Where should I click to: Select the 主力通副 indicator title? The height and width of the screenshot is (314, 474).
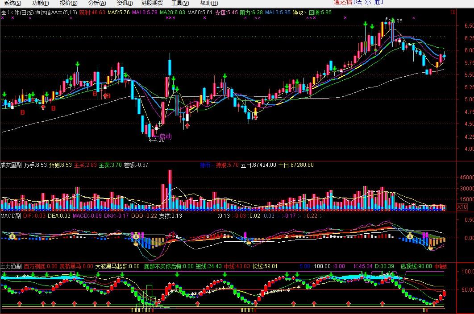(x=11, y=266)
